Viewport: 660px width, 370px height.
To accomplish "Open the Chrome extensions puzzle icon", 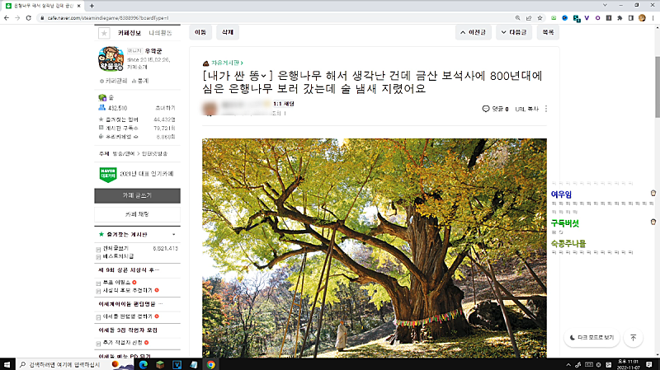I will coord(620,17).
